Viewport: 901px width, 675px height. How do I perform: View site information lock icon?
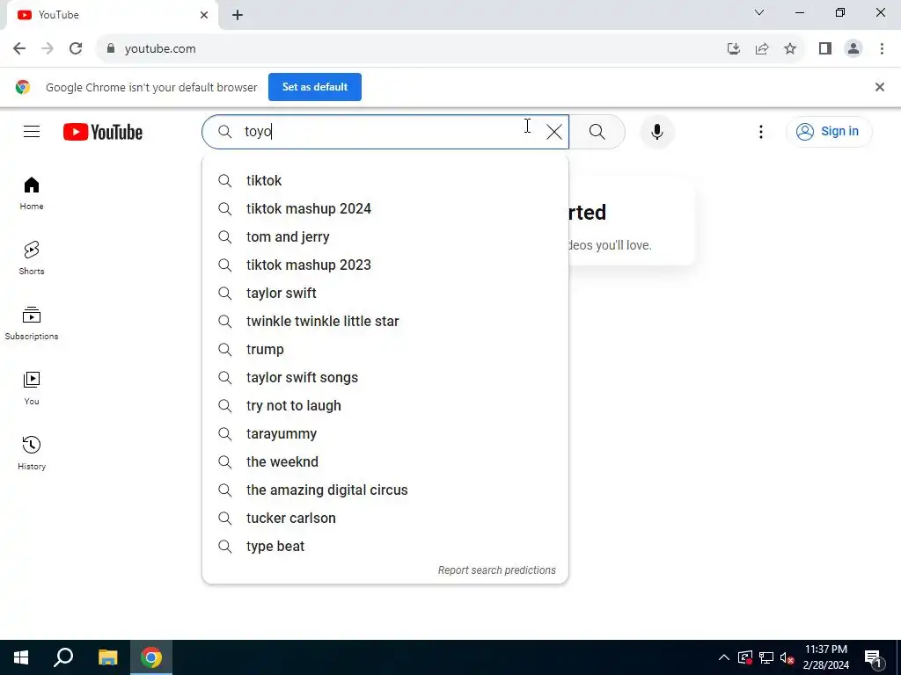click(111, 49)
